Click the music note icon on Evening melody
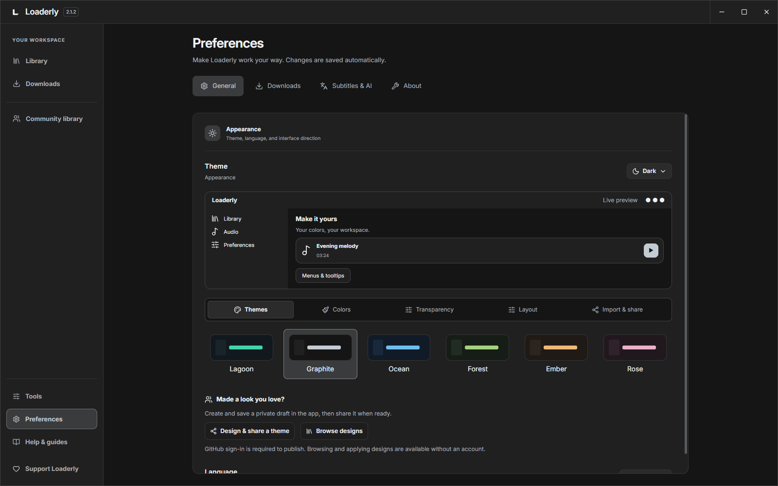This screenshot has width=778, height=486. click(306, 250)
